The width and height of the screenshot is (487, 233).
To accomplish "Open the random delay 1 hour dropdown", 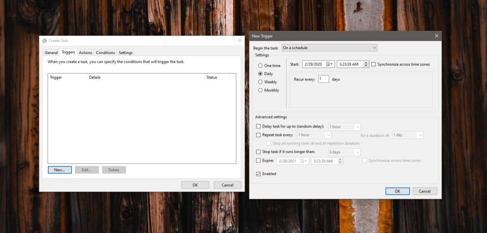I will [344, 127].
